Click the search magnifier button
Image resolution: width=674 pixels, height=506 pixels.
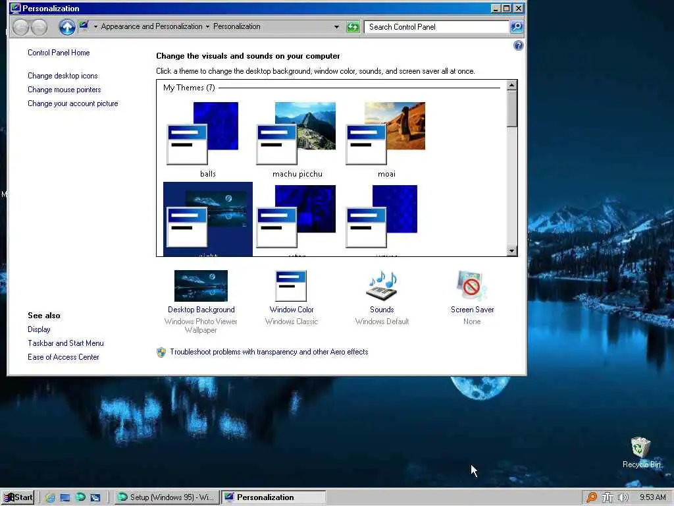click(517, 26)
